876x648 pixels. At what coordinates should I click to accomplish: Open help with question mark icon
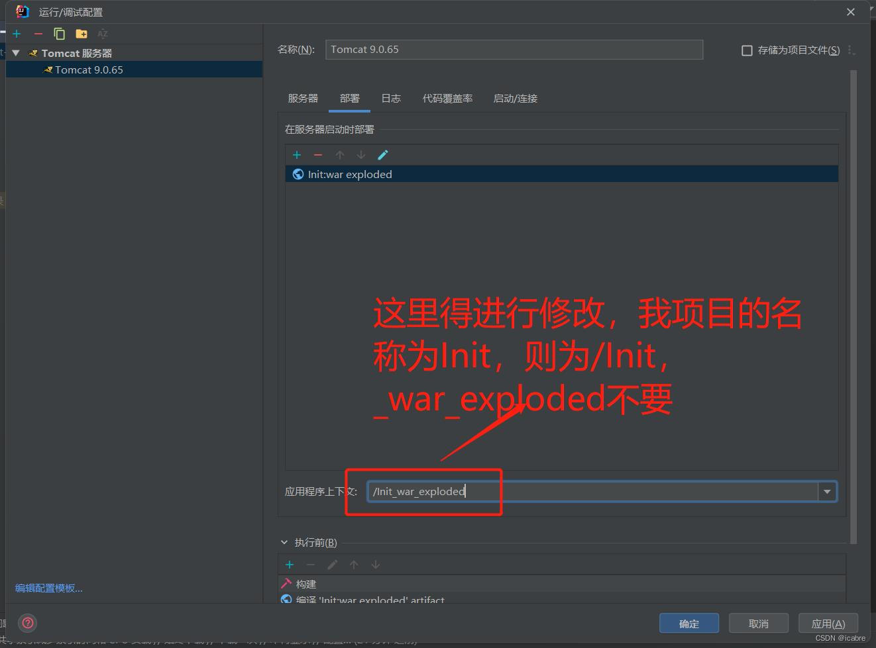(28, 623)
